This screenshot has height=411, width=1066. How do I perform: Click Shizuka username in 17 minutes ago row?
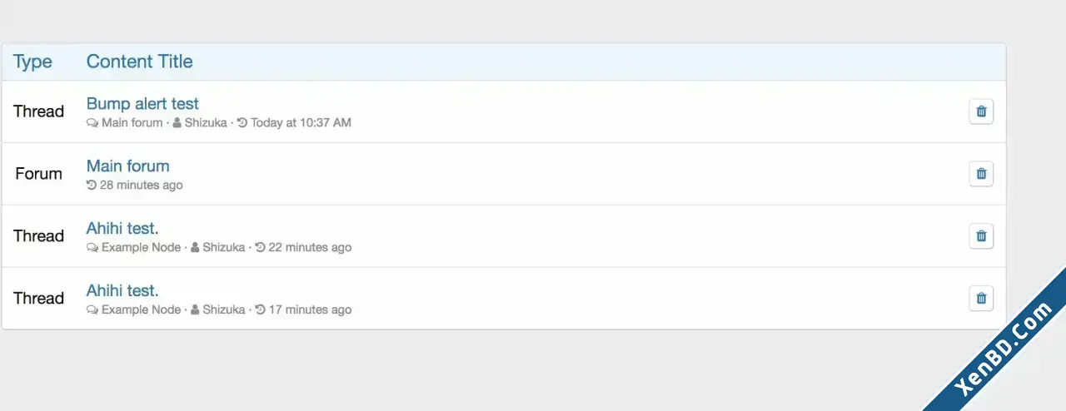tap(224, 310)
